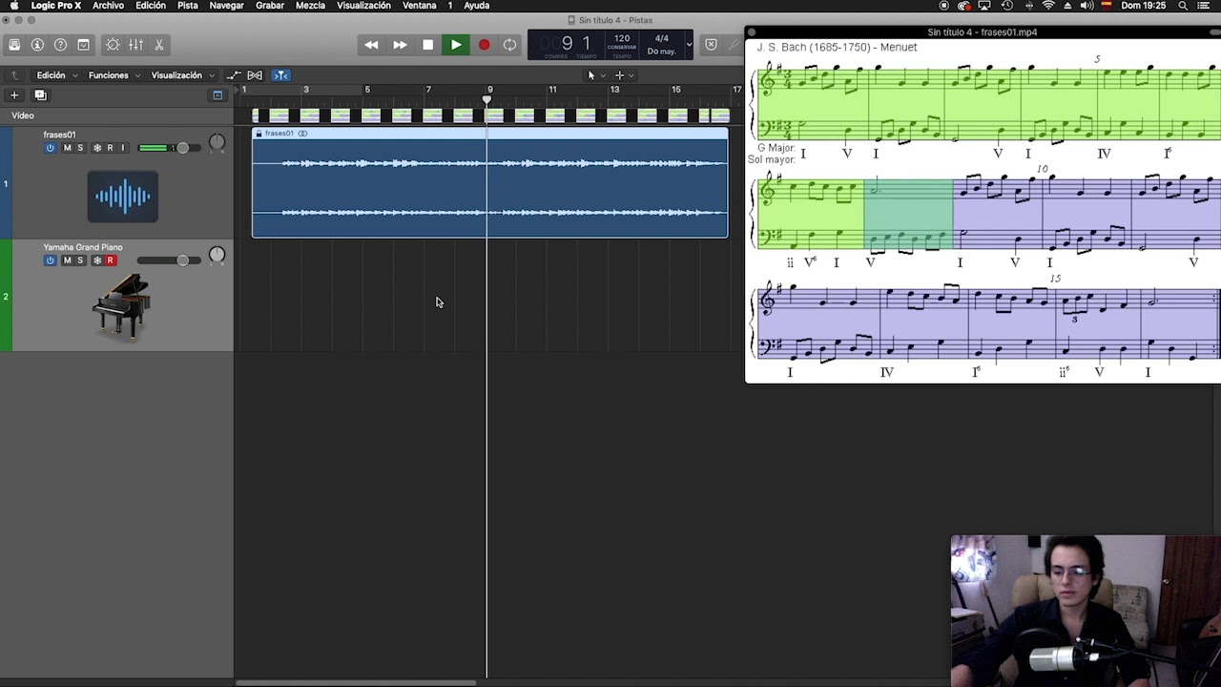Show automation curve icon
This screenshot has height=687, width=1221.
pos(234,75)
